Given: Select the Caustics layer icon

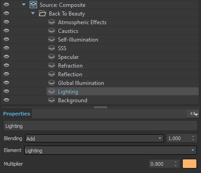Looking at the screenshot, I should [x=52, y=31].
